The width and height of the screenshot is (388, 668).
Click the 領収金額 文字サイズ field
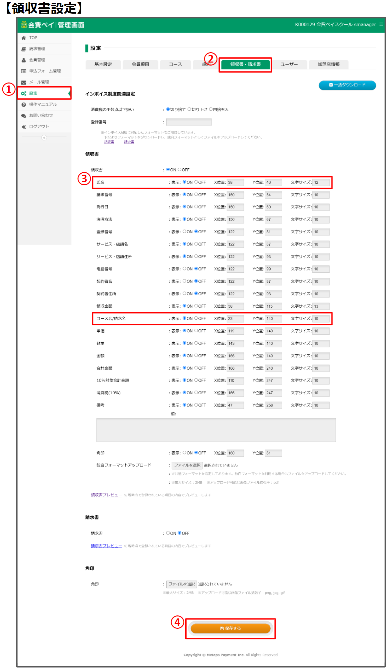[x=321, y=306]
